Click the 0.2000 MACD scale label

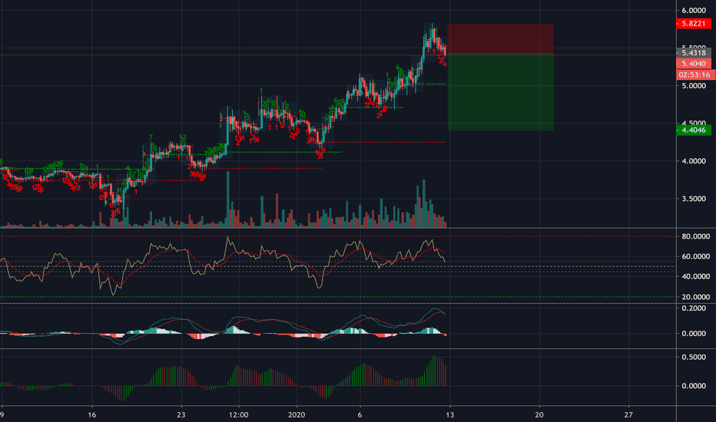tap(694, 308)
